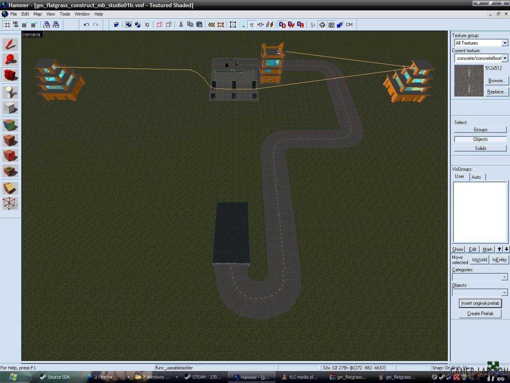
Task: Expand the Current texture dropdown
Action: pyautogui.click(x=505, y=58)
